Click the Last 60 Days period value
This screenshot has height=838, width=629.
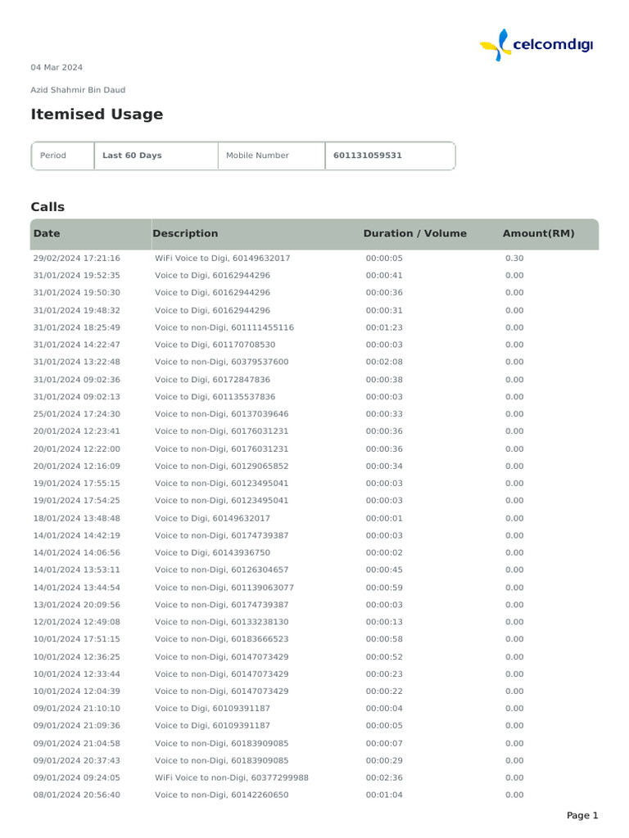tap(132, 155)
